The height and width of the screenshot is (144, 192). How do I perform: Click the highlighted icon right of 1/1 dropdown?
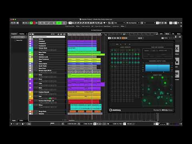click(157, 23)
